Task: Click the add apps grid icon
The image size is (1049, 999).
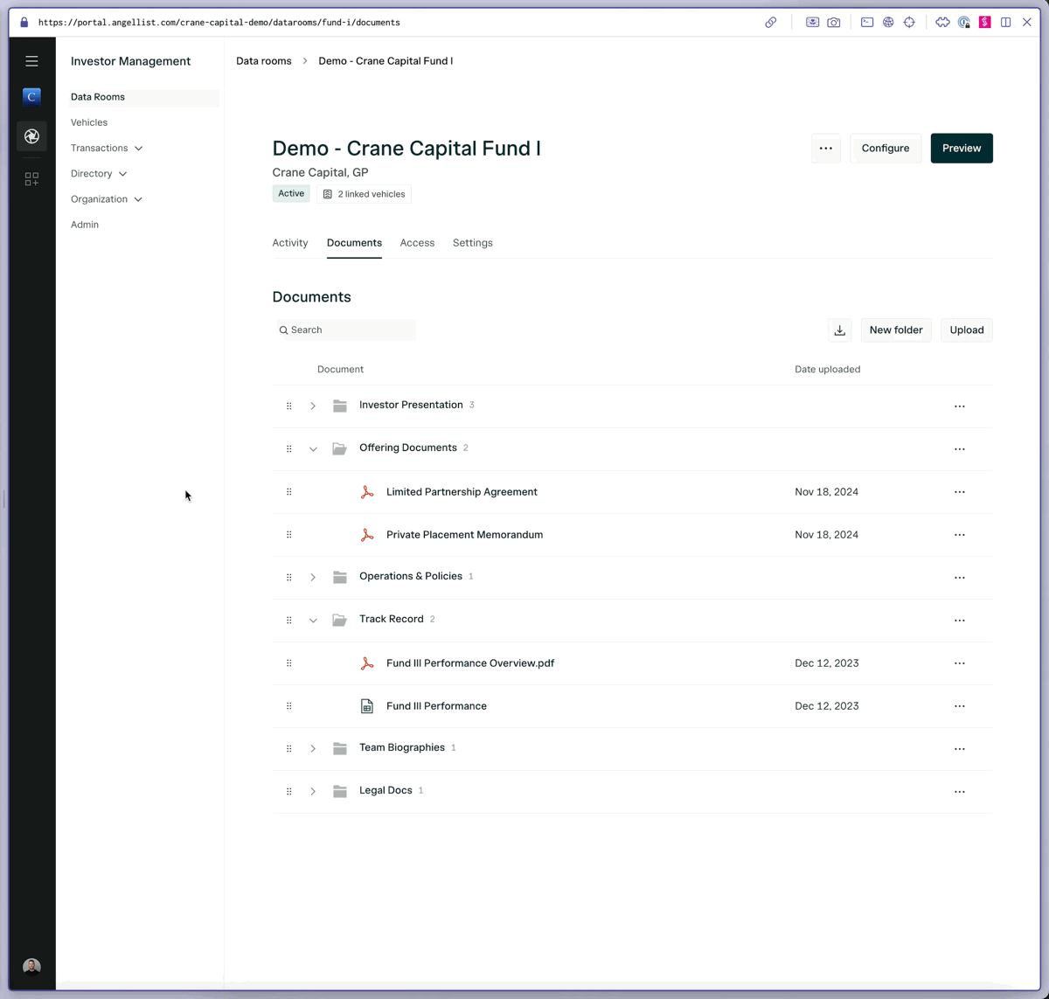Action: [x=31, y=178]
